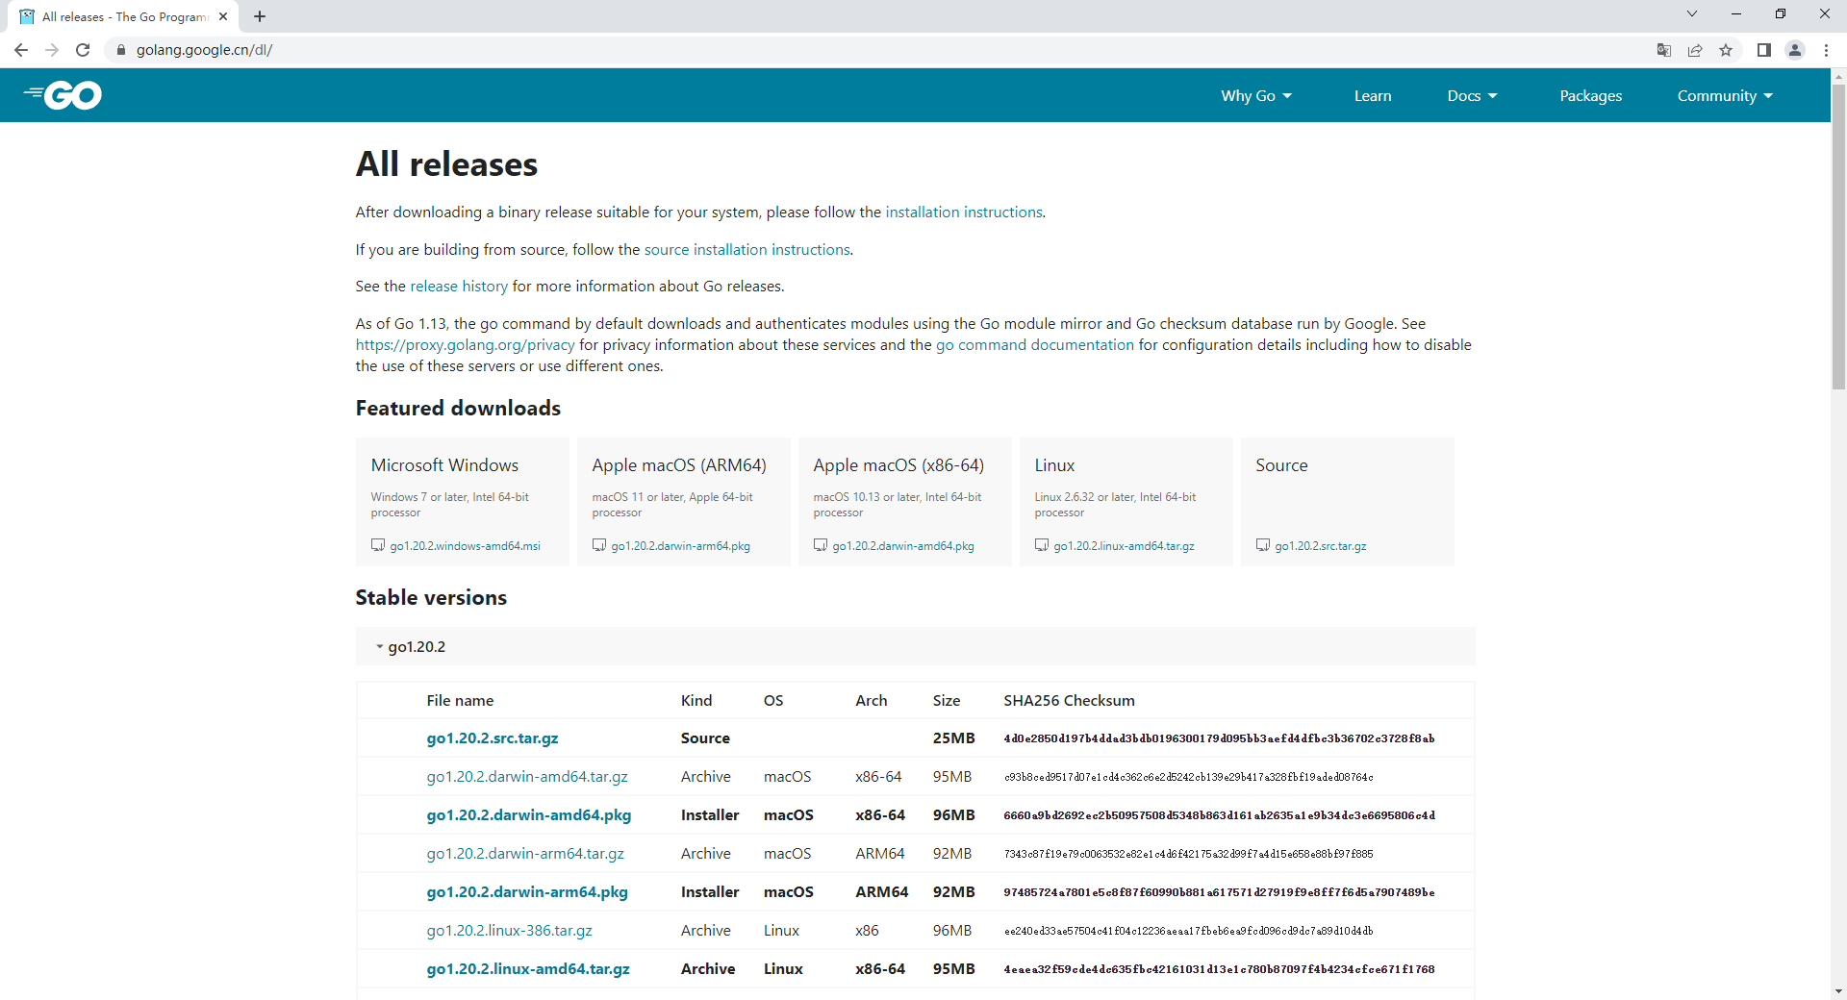
Task: Download go1.20.2.windows-amd64.msi from featured downloads
Action: coord(465,546)
